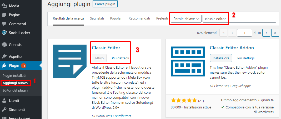Viewport: 281px width, 119px height.
Task: Click the Social Locker shield icon
Action: tap(4, 33)
